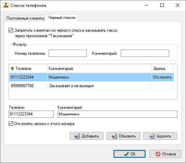Click the document icon on Удалить button
The width and height of the screenshot is (186, 163).
point(152,136)
